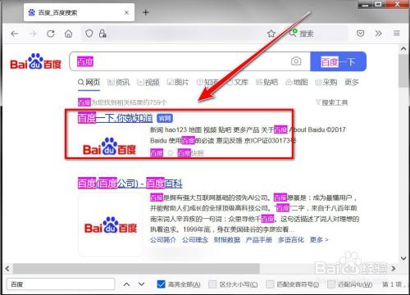Open the hamburger application menu
Image resolution: width=410 pixels, height=295 pixels.
[x=397, y=34]
